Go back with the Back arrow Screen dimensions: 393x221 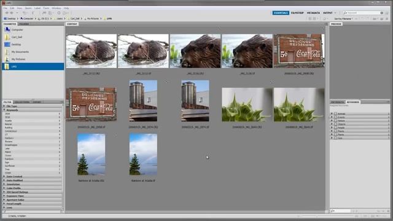tap(7, 13)
